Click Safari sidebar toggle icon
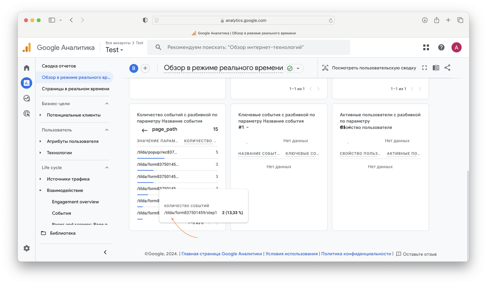 52,20
